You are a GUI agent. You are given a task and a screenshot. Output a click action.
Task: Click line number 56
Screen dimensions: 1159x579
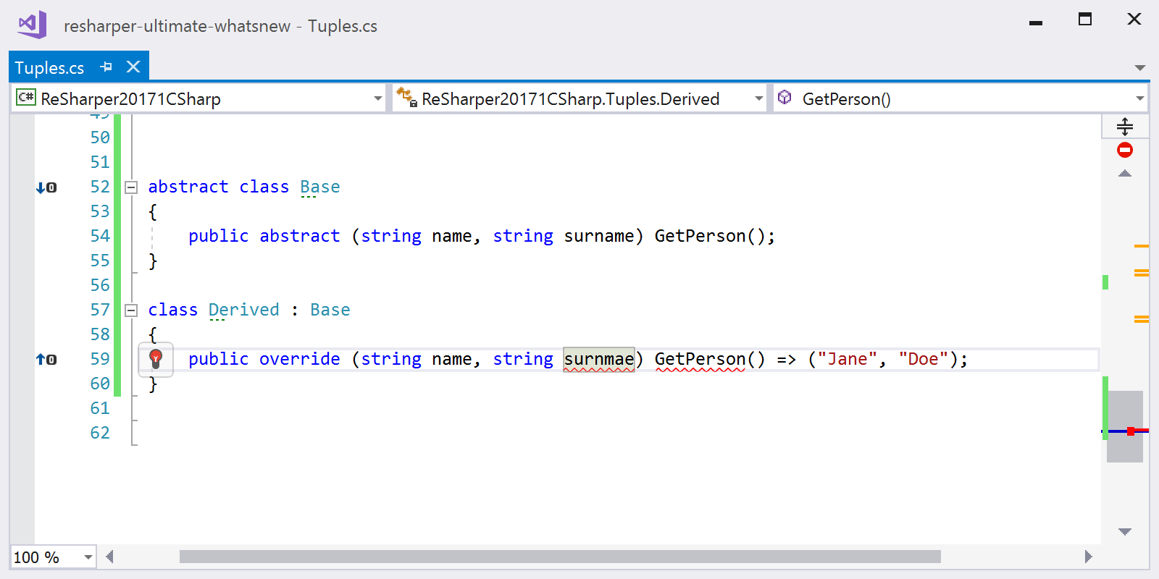pos(100,285)
